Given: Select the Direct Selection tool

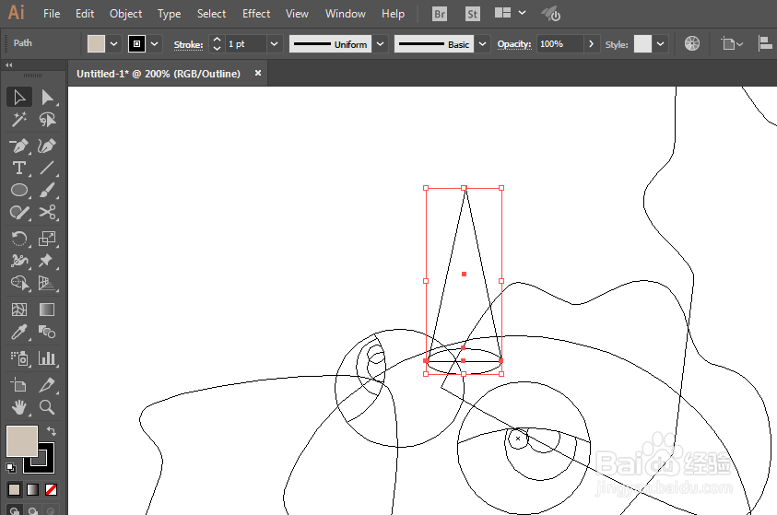Looking at the screenshot, I should (x=47, y=97).
